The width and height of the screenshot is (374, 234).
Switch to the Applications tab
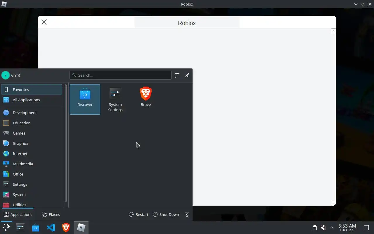(18, 214)
